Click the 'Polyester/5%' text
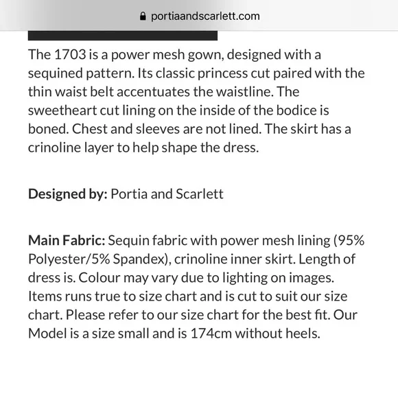398x398 pixels. tap(69, 259)
